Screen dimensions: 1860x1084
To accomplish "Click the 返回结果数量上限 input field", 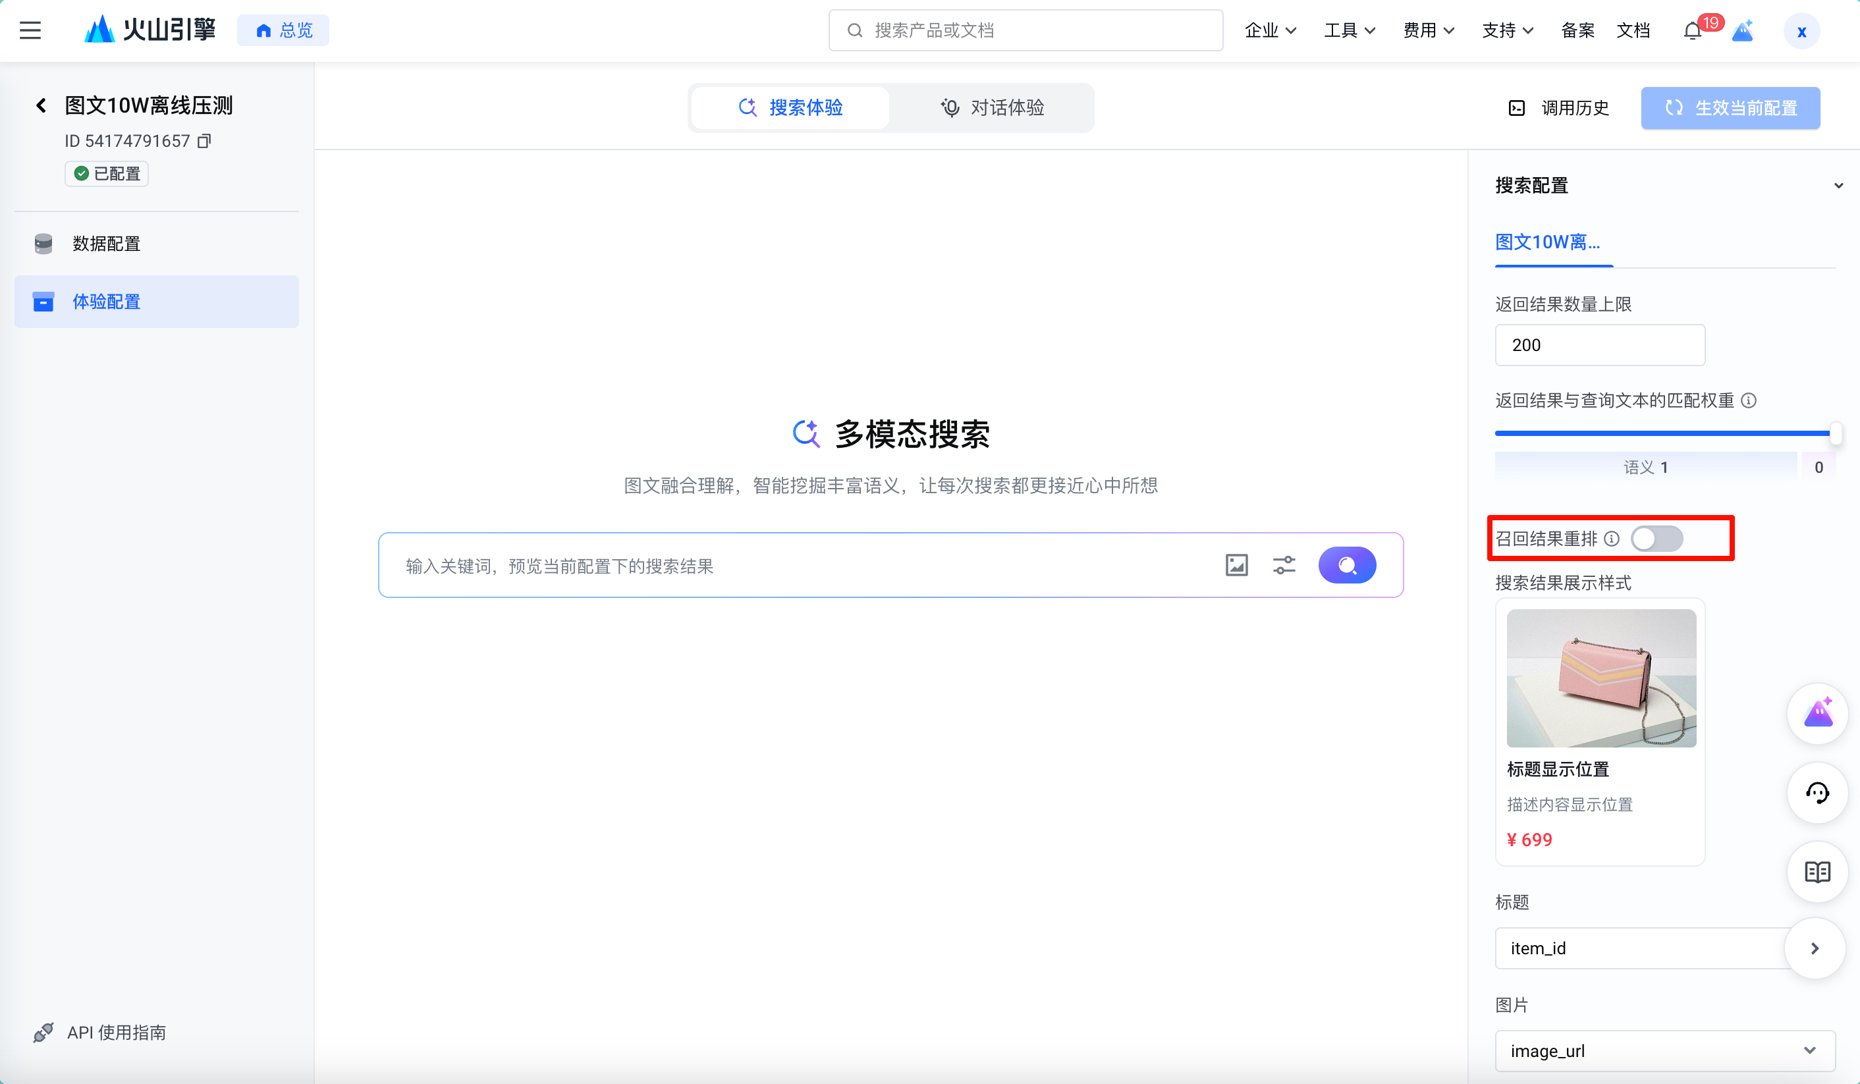I will 1599,344.
